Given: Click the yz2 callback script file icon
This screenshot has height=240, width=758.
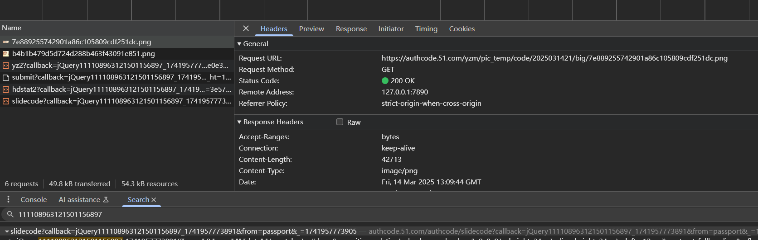Looking at the screenshot, I should pyautogui.click(x=6, y=66).
